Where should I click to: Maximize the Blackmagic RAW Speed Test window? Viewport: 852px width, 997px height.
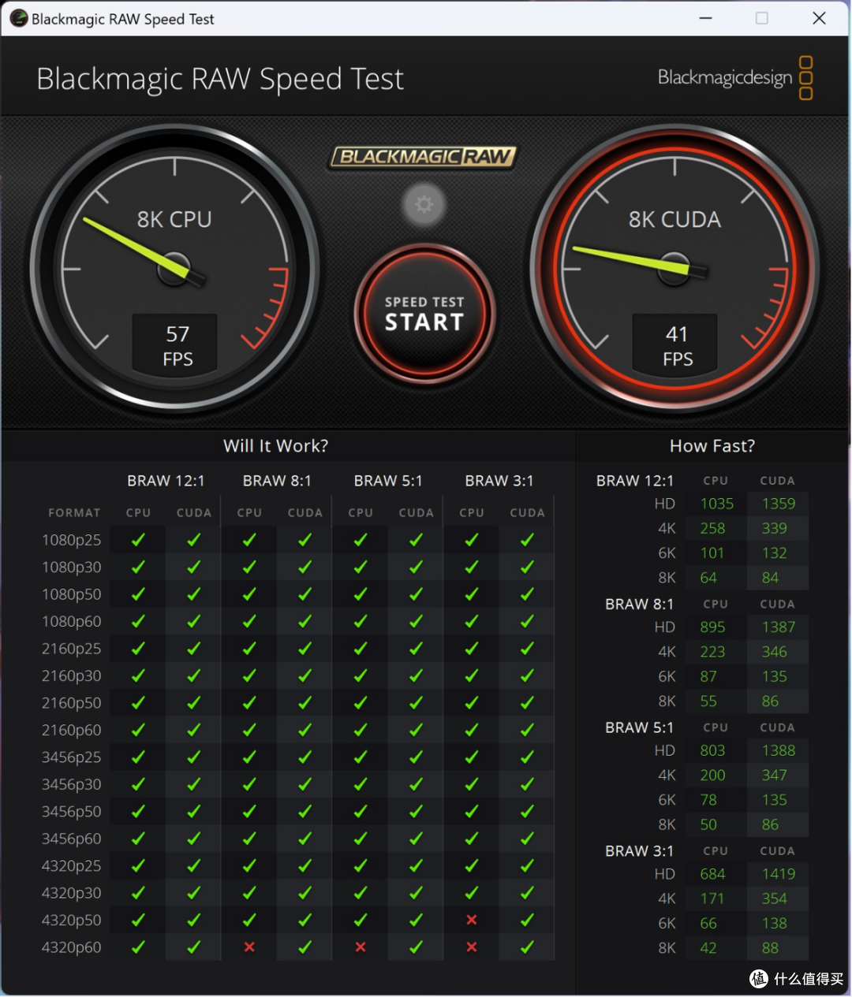click(761, 18)
